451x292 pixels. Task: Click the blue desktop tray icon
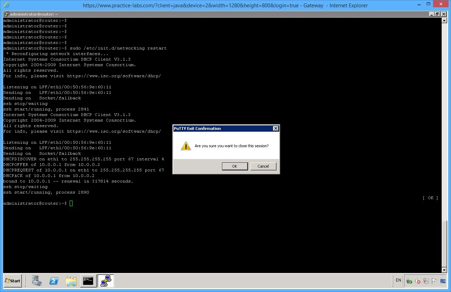point(443,281)
